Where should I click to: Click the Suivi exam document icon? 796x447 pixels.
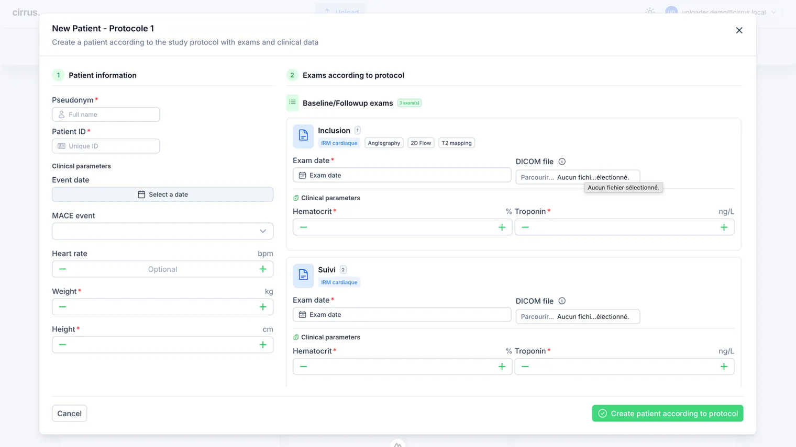pyautogui.click(x=303, y=276)
